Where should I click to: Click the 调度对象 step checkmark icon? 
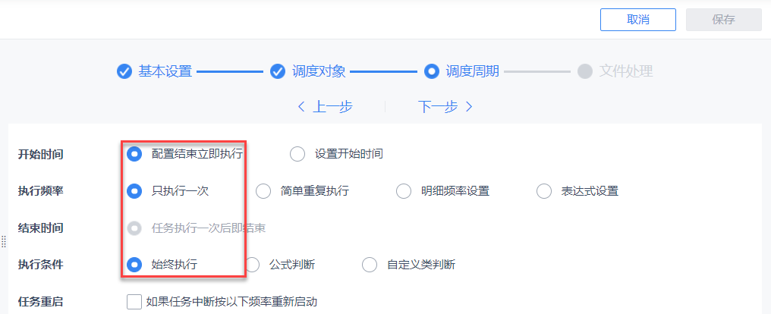[x=278, y=71]
